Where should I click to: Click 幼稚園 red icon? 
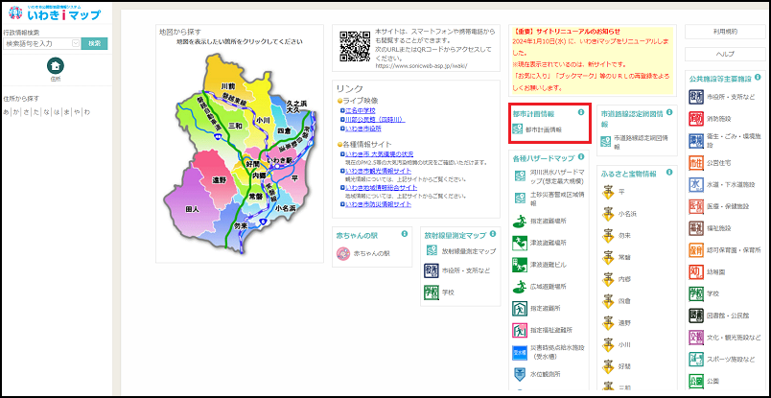click(x=696, y=271)
